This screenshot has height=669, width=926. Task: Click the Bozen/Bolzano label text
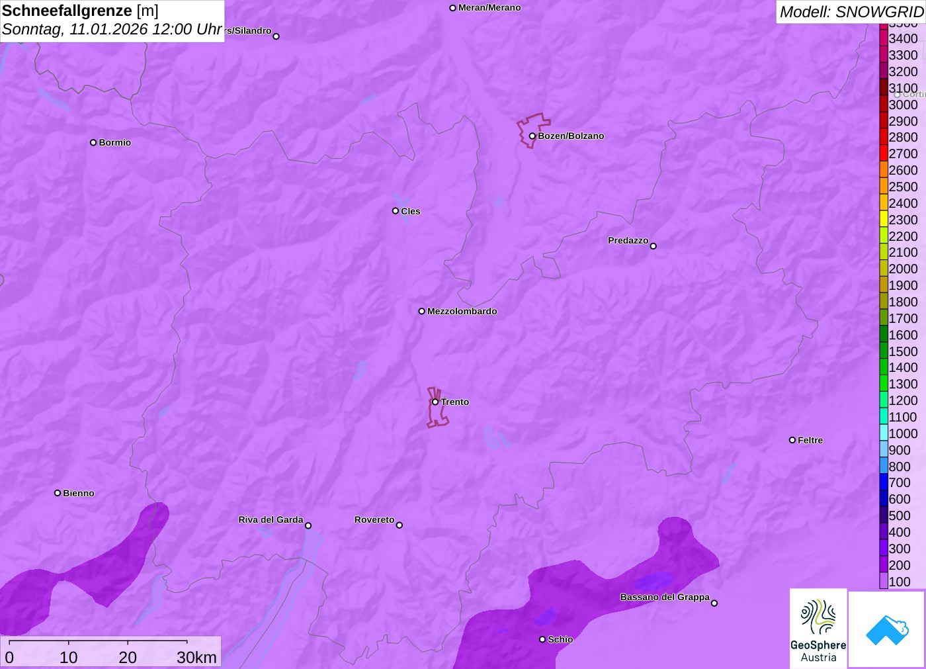pyautogui.click(x=571, y=136)
